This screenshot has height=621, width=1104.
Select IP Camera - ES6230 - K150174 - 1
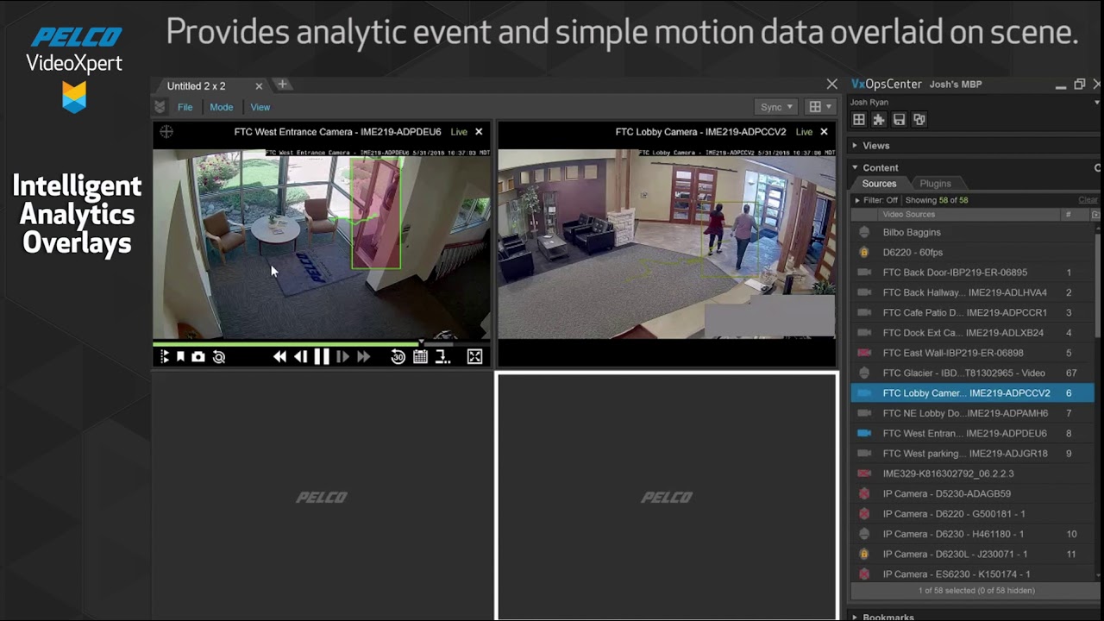(972, 574)
